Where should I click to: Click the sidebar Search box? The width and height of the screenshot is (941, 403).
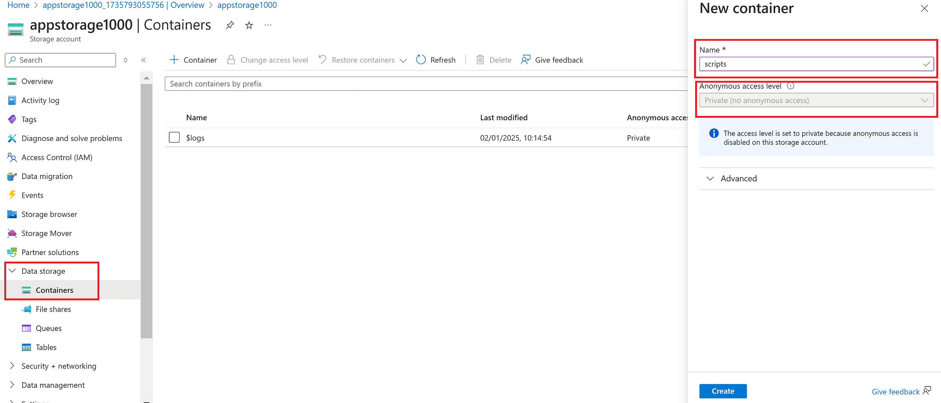pos(60,60)
